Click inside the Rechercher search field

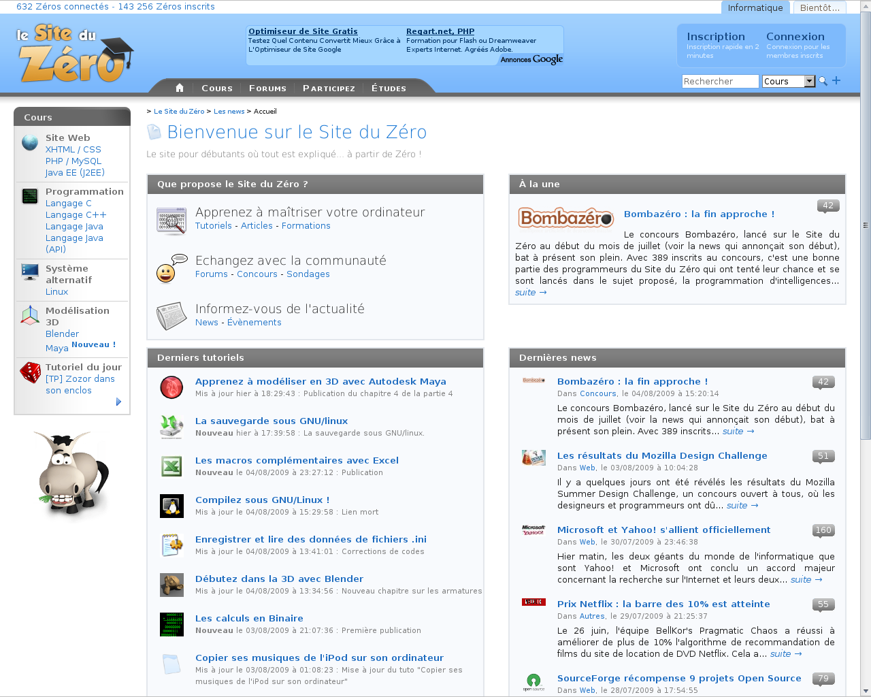(x=719, y=82)
